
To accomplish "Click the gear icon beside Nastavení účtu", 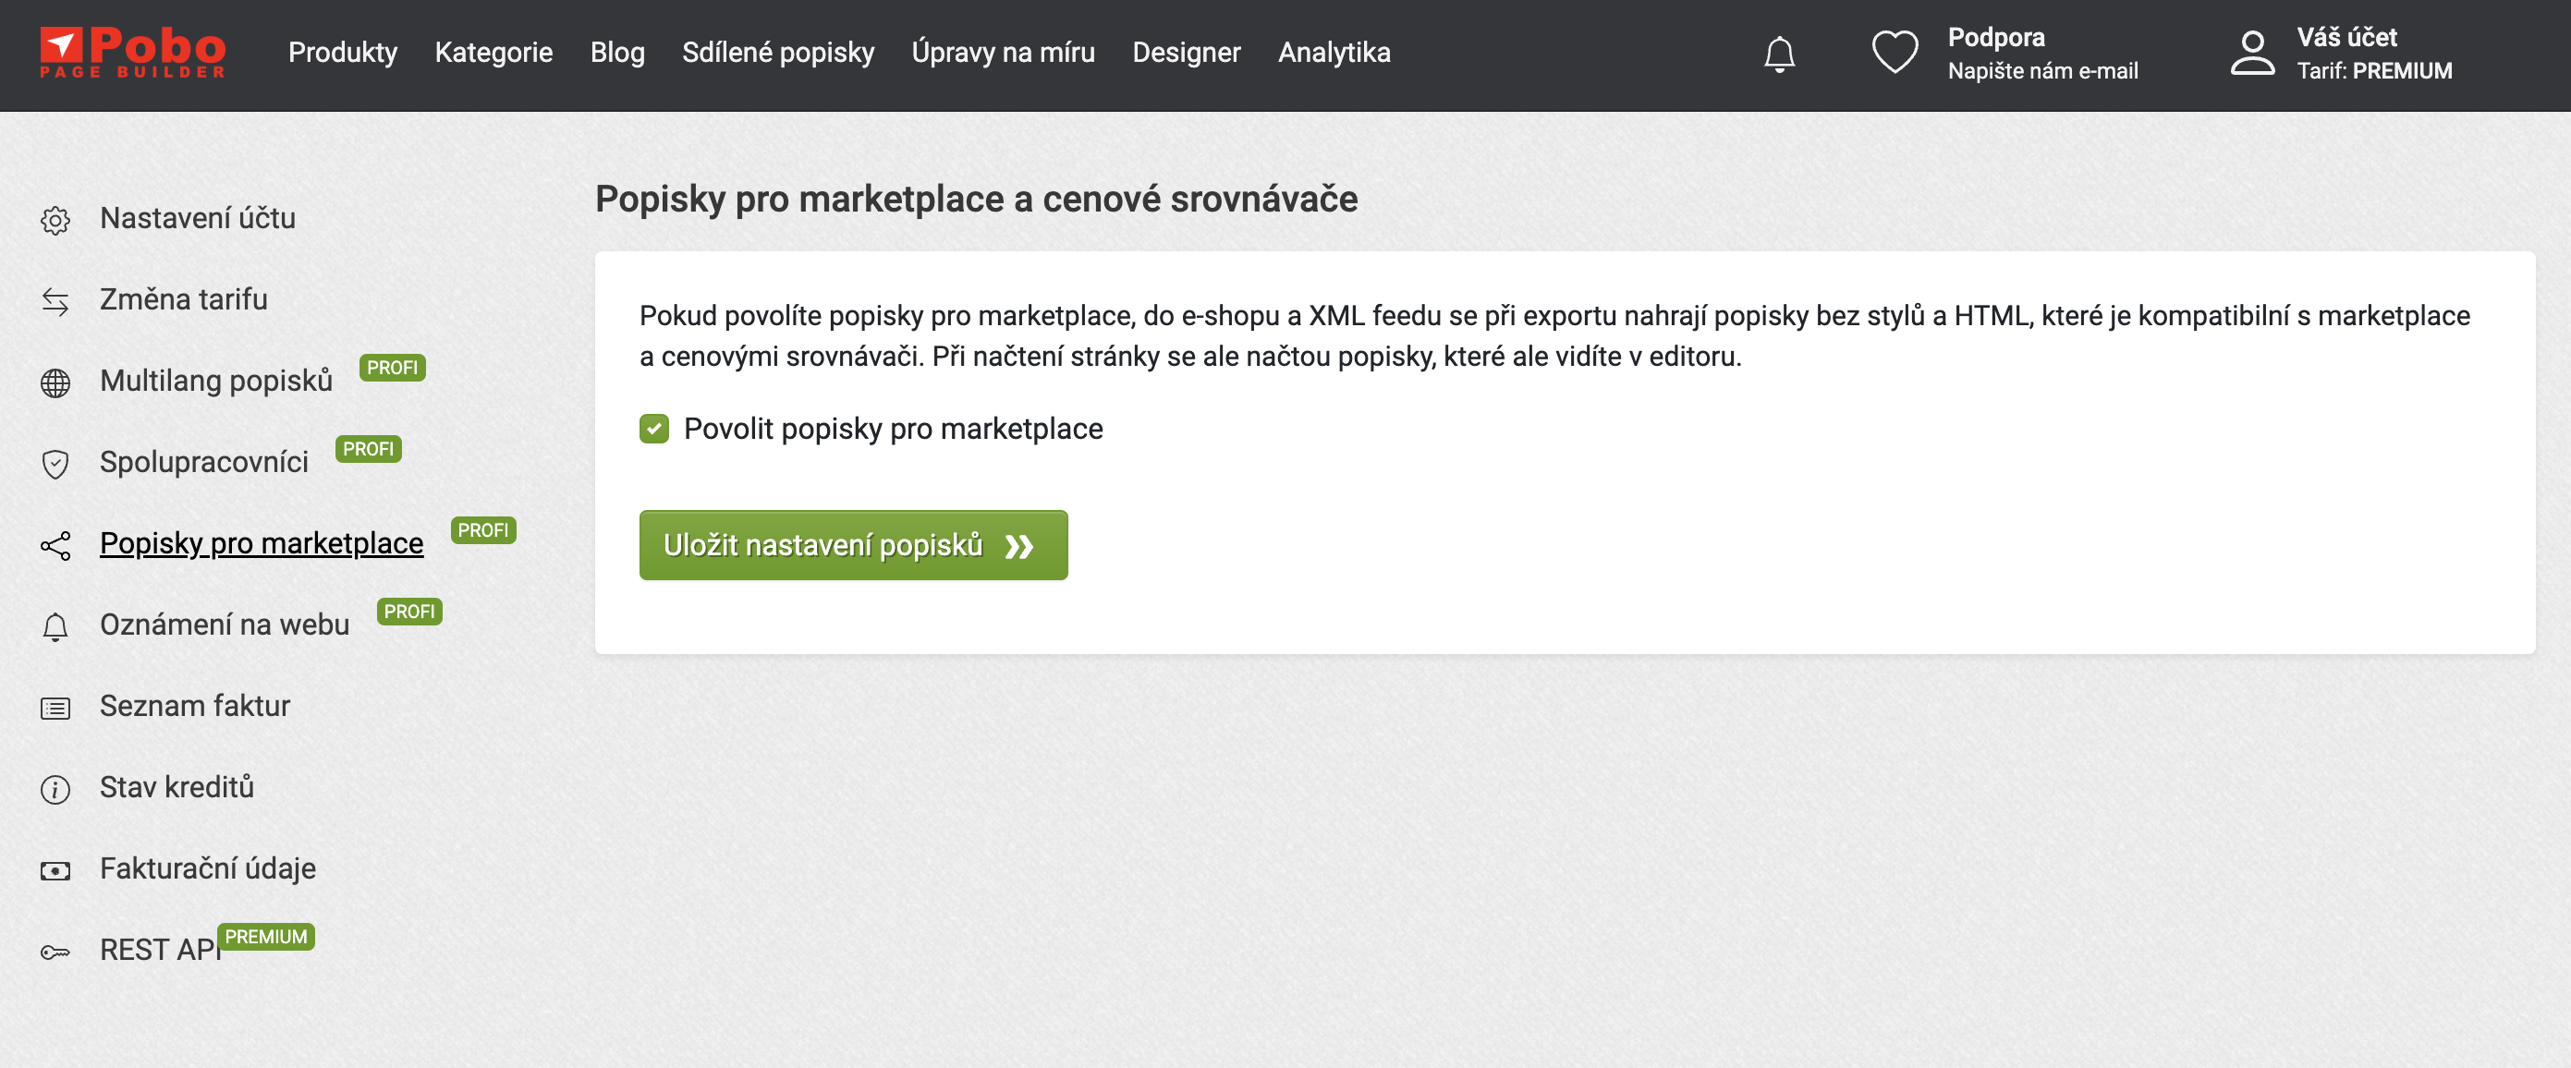I will click(55, 220).
